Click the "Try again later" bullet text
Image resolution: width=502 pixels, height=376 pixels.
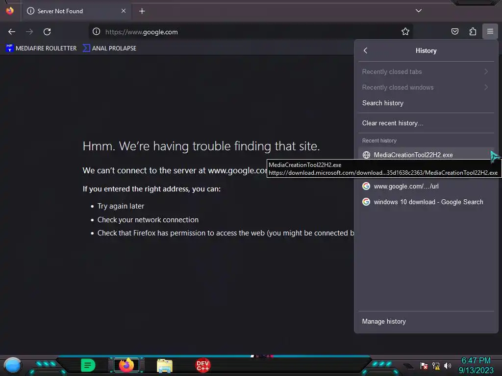click(x=121, y=206)
